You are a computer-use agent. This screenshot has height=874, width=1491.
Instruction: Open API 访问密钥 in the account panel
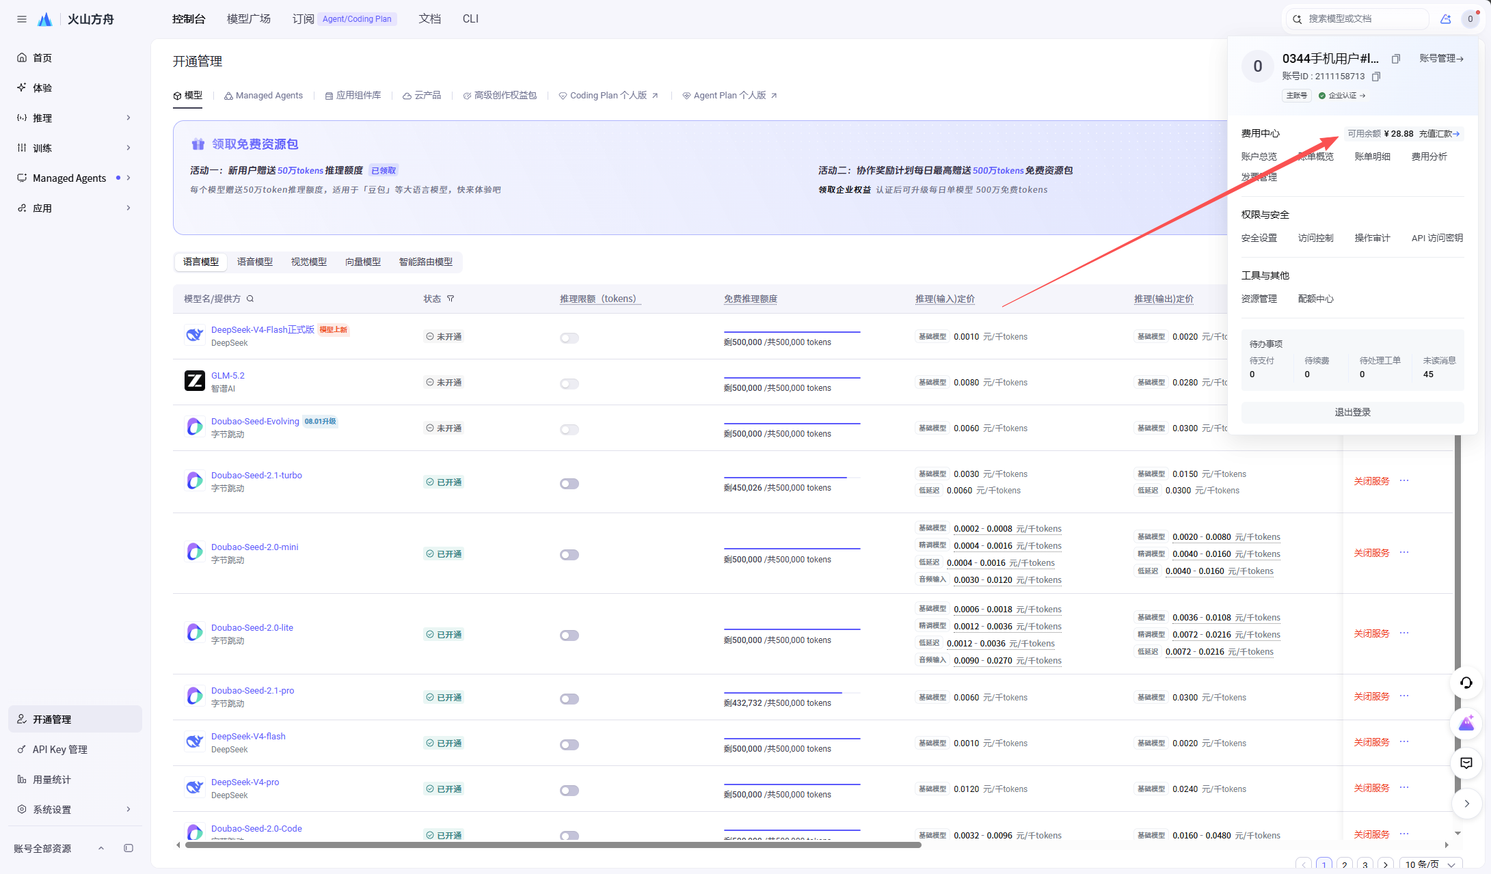pyautogui.click(x=1437, y=238)
